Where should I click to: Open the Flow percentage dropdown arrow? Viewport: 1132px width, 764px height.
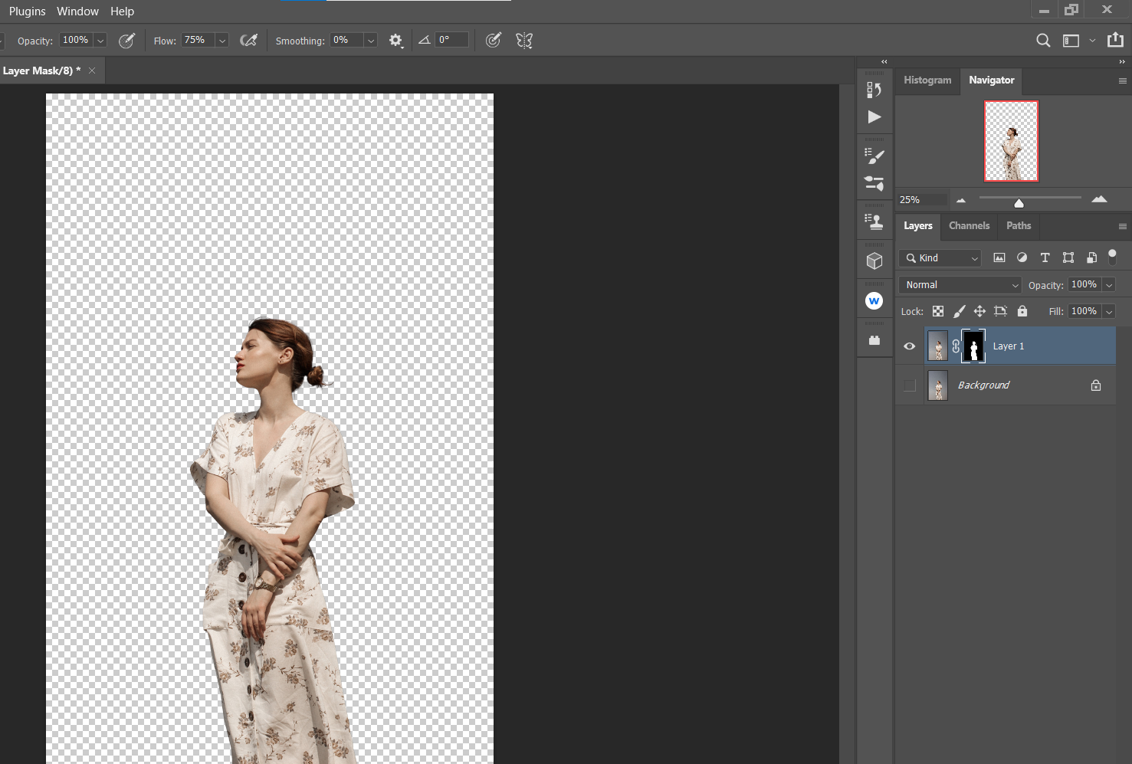pos(222,41)
